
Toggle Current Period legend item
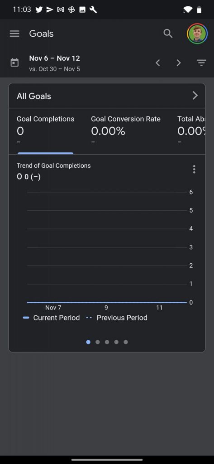tap(52, 318)
